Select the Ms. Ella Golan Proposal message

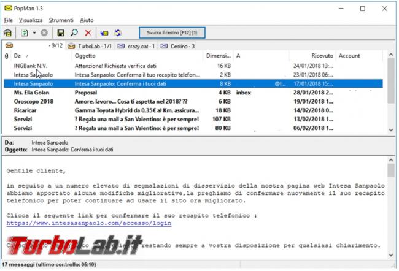[x=193, y=93]
